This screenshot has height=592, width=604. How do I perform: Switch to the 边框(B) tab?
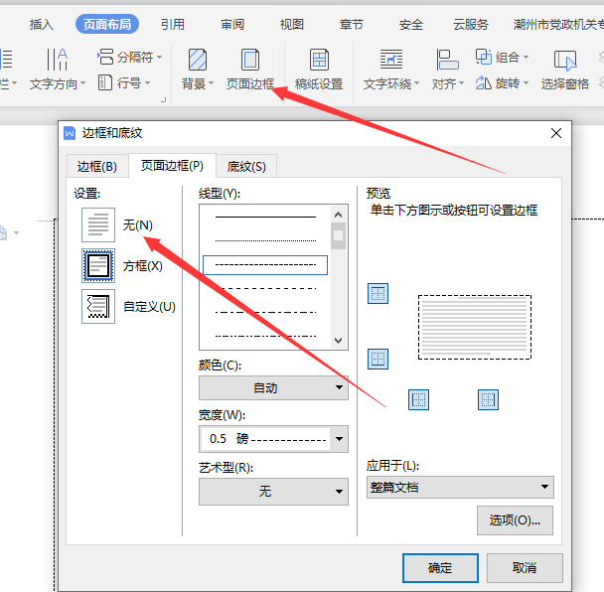point(97,167)
